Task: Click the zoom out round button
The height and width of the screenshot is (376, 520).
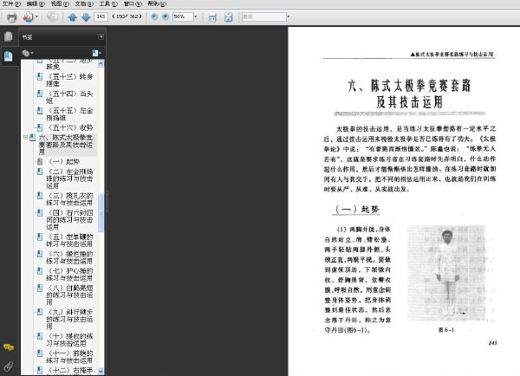Action: (x=154, y=16)
